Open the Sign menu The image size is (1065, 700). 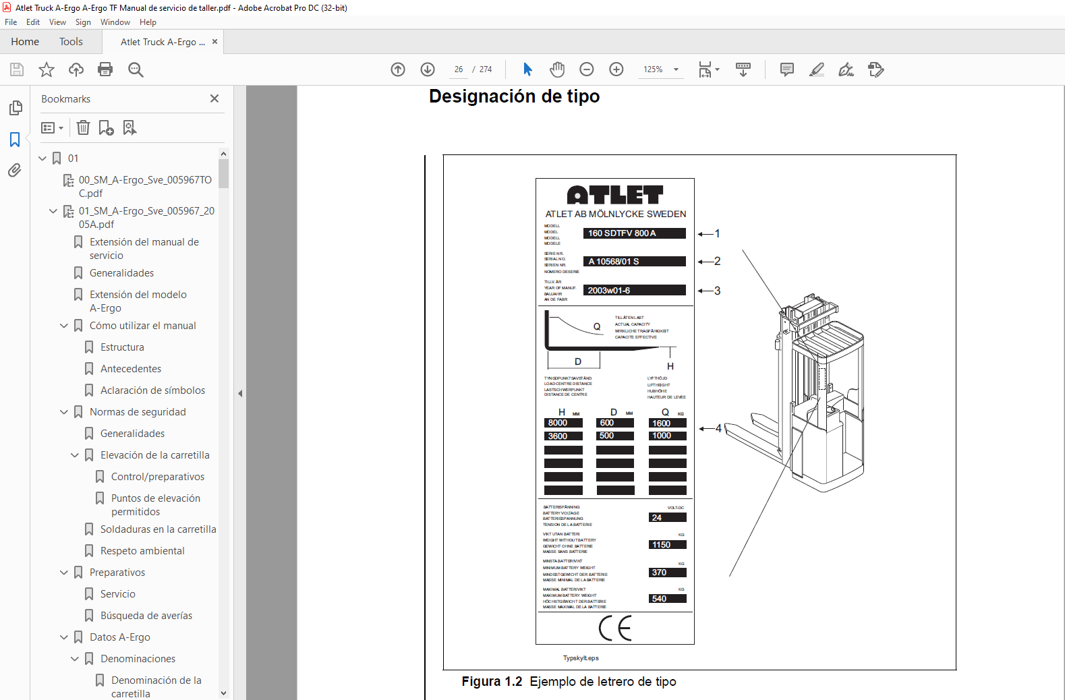(83, 22)
